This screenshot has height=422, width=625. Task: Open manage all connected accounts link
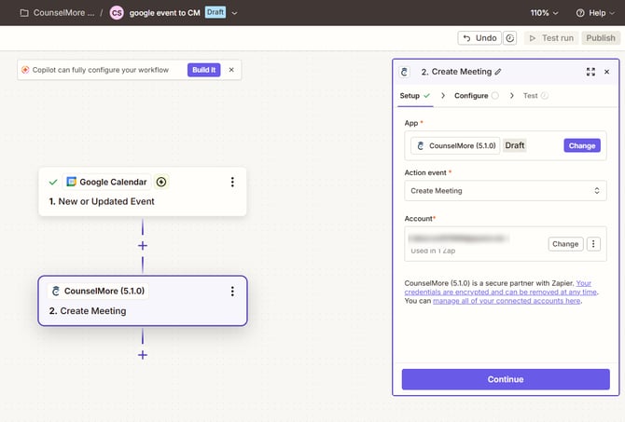507,301
